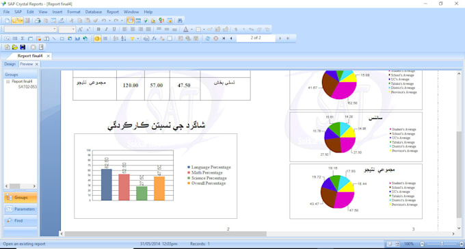Decrease font size with the smaller A icon
The image size is (465, 249).
pos(88,29)
